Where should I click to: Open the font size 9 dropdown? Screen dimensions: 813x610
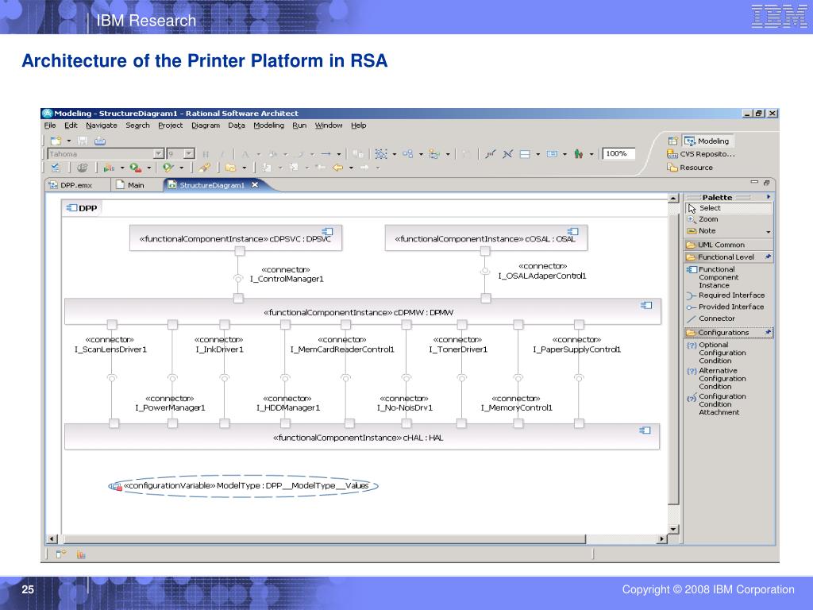click(189, 153)
